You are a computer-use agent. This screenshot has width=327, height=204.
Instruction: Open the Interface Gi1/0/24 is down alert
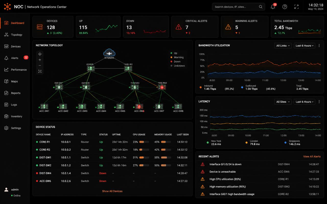point(225,164)
